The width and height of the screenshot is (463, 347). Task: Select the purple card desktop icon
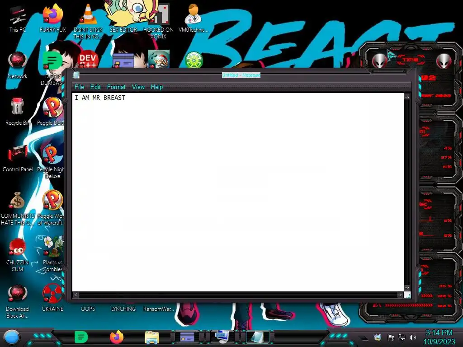tap(123, 61)
